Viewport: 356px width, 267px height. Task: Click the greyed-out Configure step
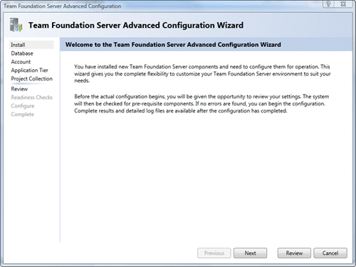(23, 106)
